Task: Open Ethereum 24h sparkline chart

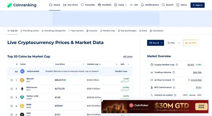Action: pyautogui.click(x=125, y=90)
